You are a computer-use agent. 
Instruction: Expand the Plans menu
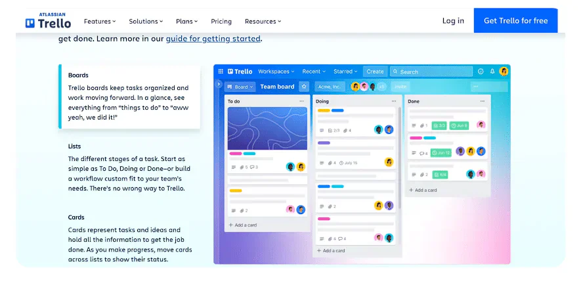187,21
